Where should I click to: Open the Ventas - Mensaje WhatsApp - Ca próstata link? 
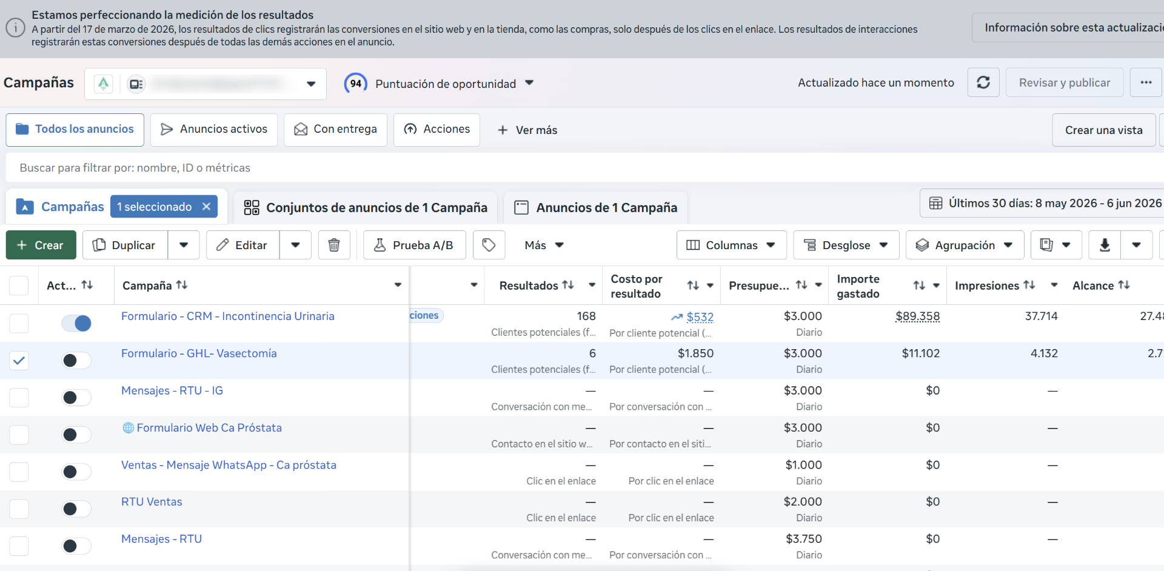229,465
